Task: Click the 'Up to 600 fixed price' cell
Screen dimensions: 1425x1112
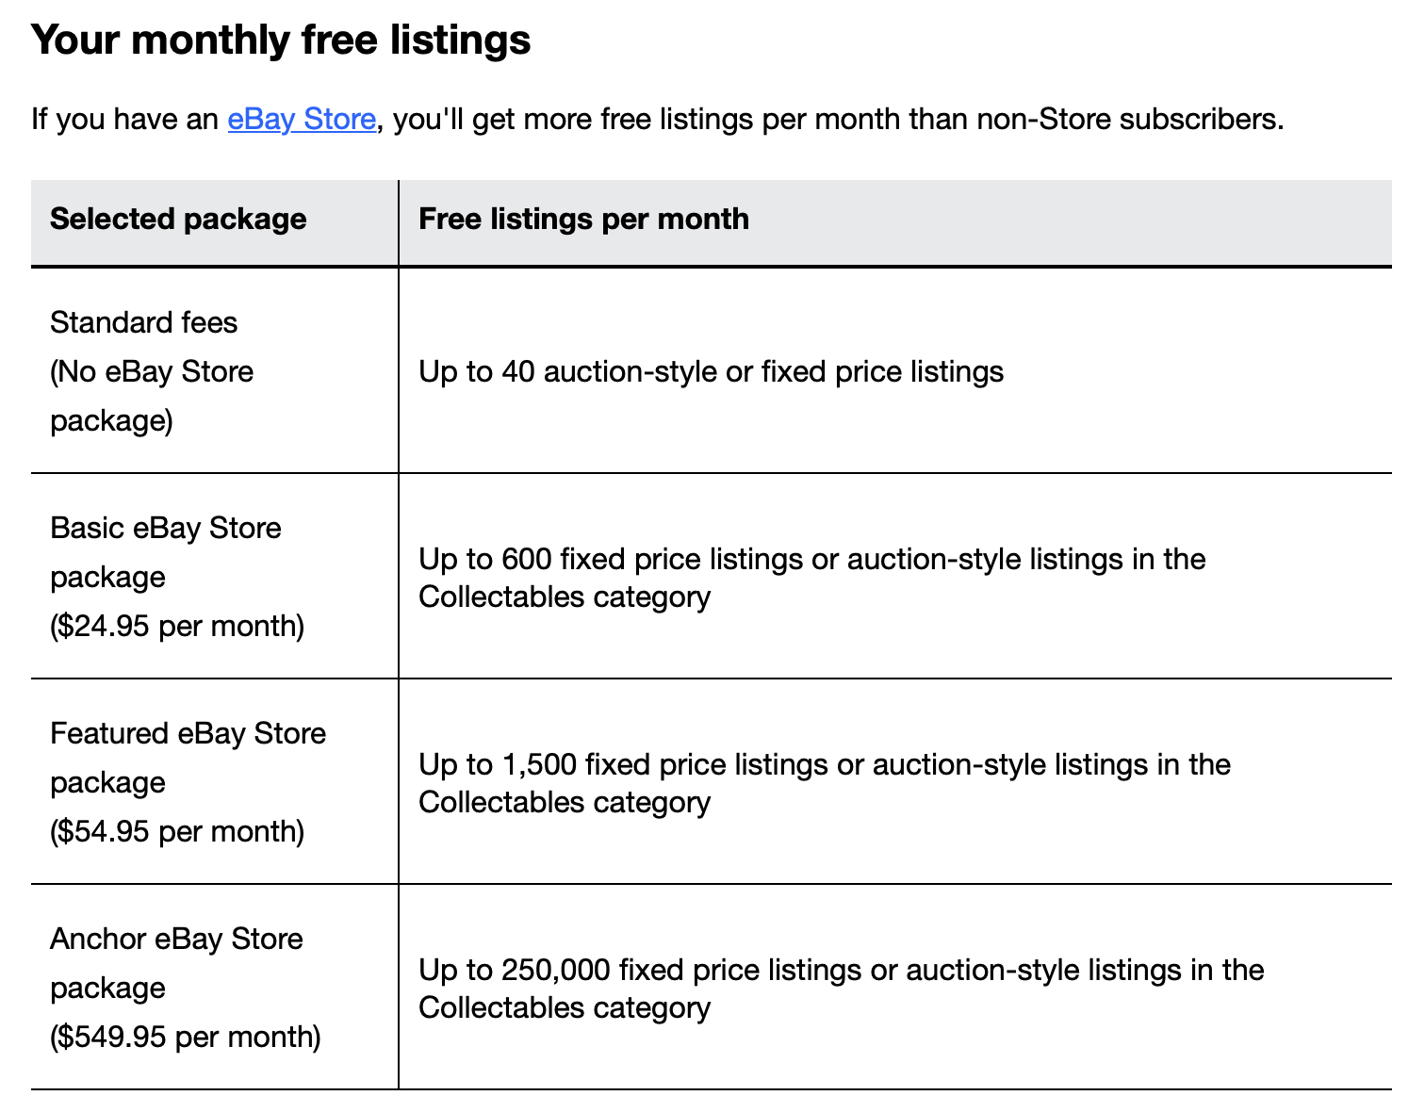Action: click(895, 577)
